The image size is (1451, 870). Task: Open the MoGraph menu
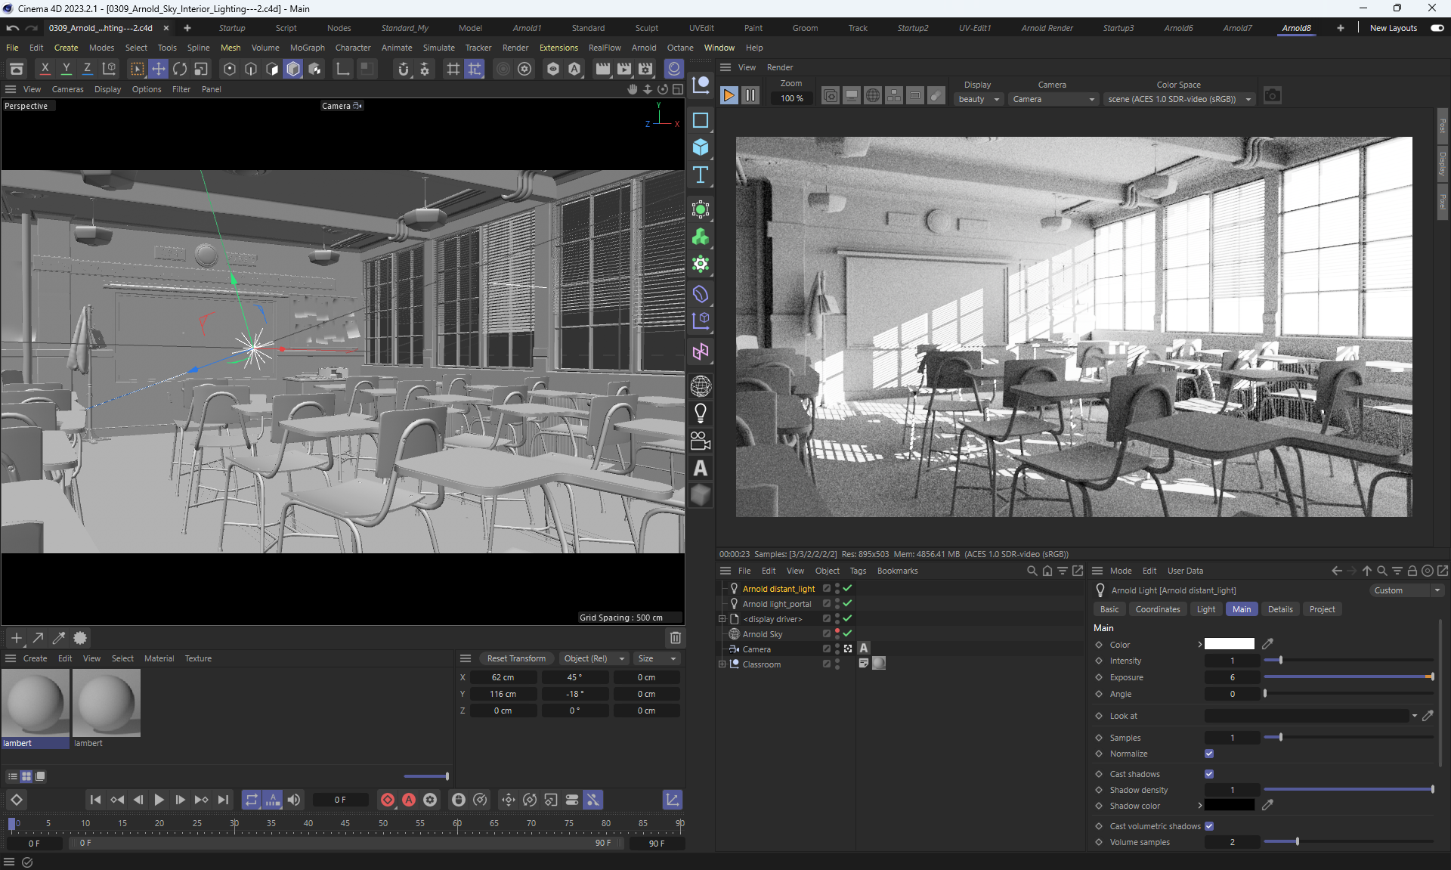pos(307,48)
